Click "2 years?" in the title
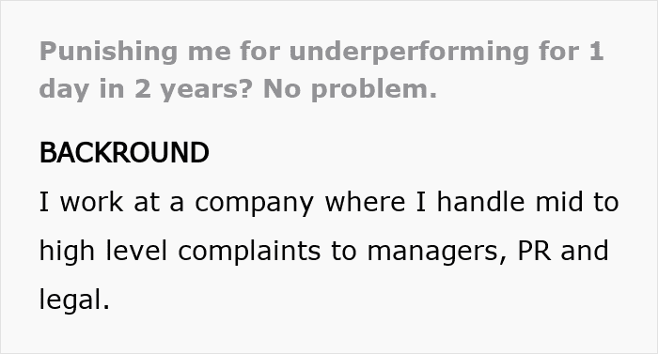The height and width of the screenshot is (354, 658). (x=194, y=89)
